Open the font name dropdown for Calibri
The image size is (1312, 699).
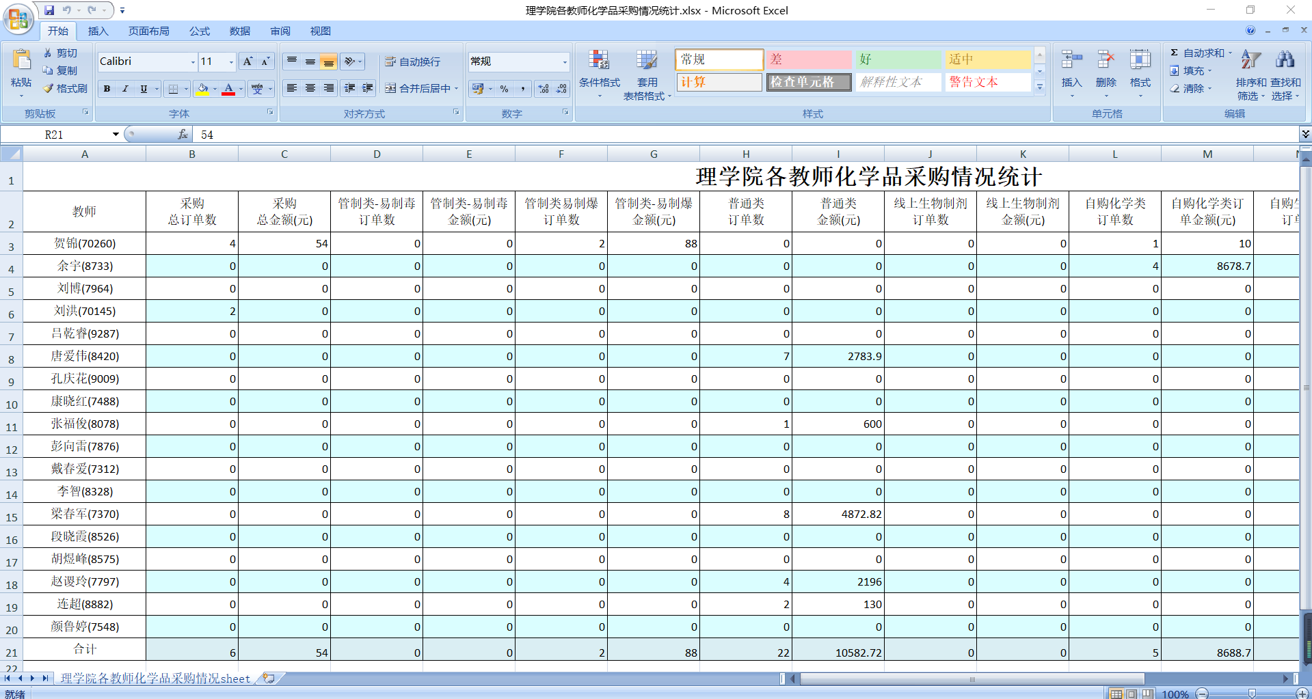pos(192,62)
